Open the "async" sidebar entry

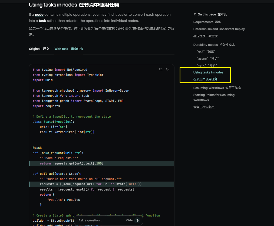pyautogui.click(x=208, y=59)
